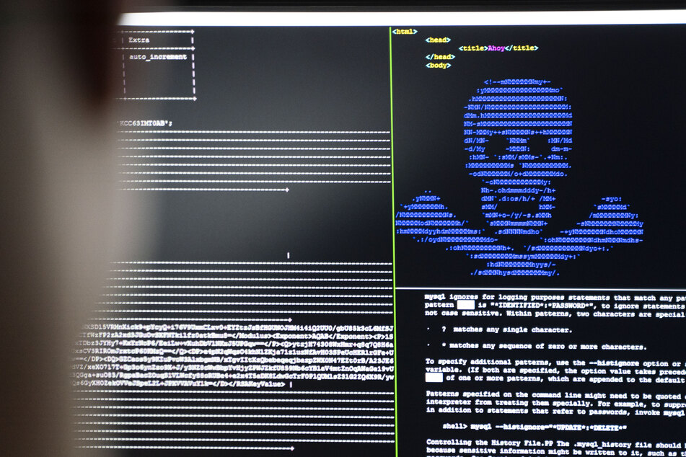Click 'Controlling the History File' line
The image size is (686, 457).
(x=555, y=443)
